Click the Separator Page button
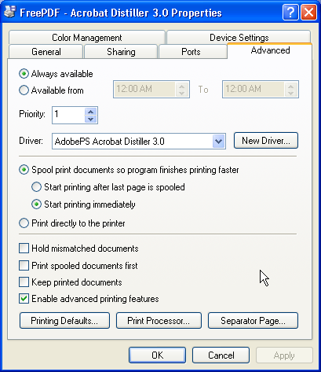This screenshot has height=372, width=321. point(253,320)
